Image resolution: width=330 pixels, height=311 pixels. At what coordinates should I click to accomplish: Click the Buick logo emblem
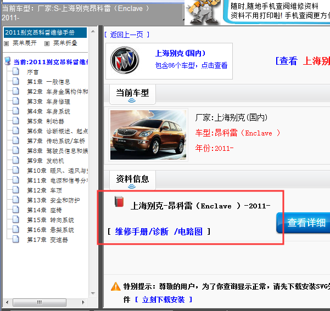(125, 60)
